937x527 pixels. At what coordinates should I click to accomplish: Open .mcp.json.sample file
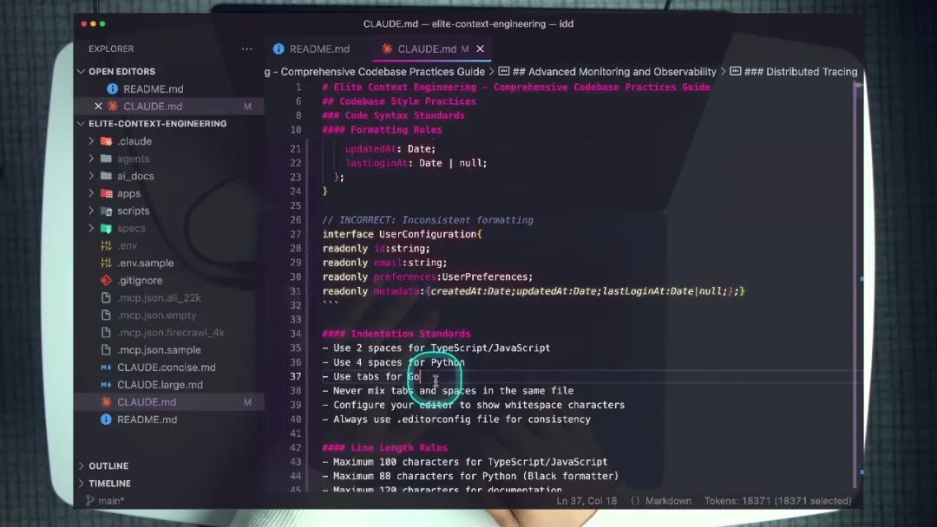(159, 349)
